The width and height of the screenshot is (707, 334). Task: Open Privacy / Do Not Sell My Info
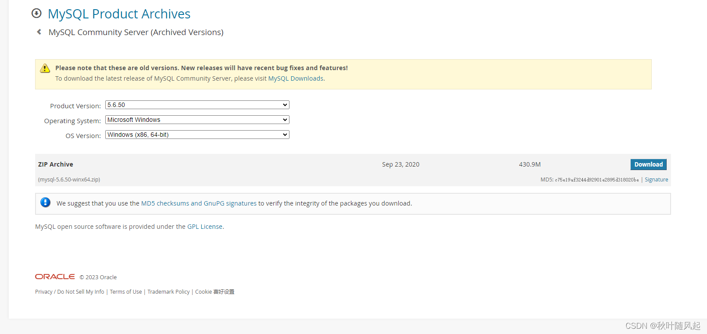(70, 292)
